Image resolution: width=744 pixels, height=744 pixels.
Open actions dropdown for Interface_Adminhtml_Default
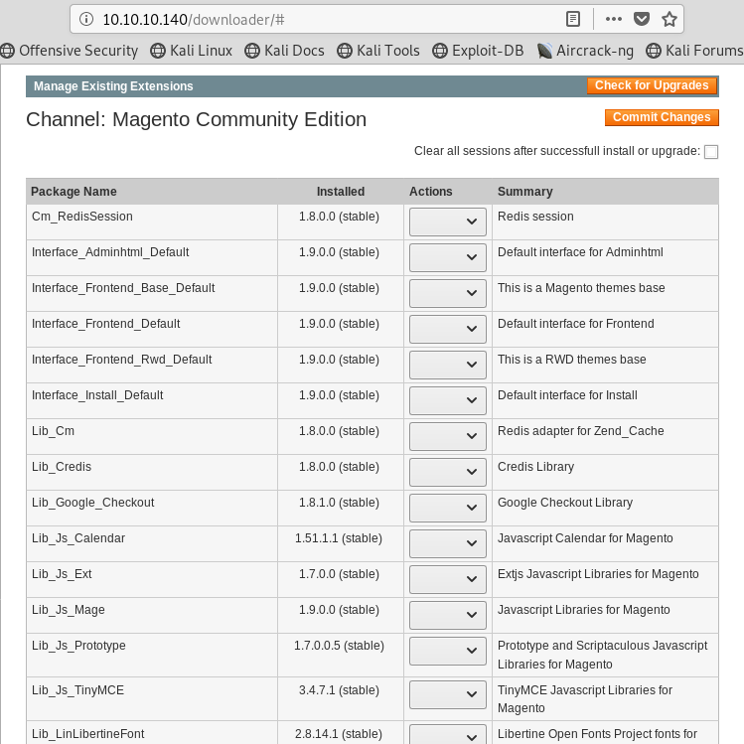click(x=447, y=257)
